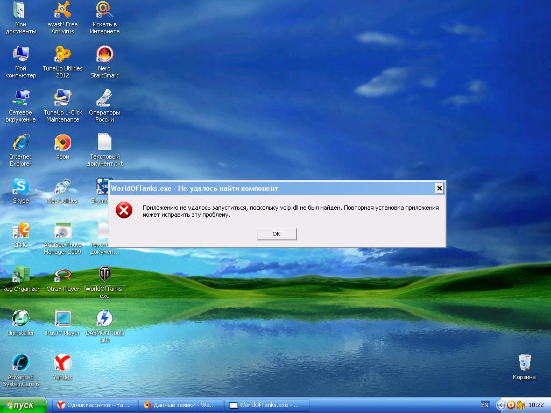Viewport: 551px width, 413px height.
Task: Expand hidden tray icons arrow
Action: [x=500, y=405]
